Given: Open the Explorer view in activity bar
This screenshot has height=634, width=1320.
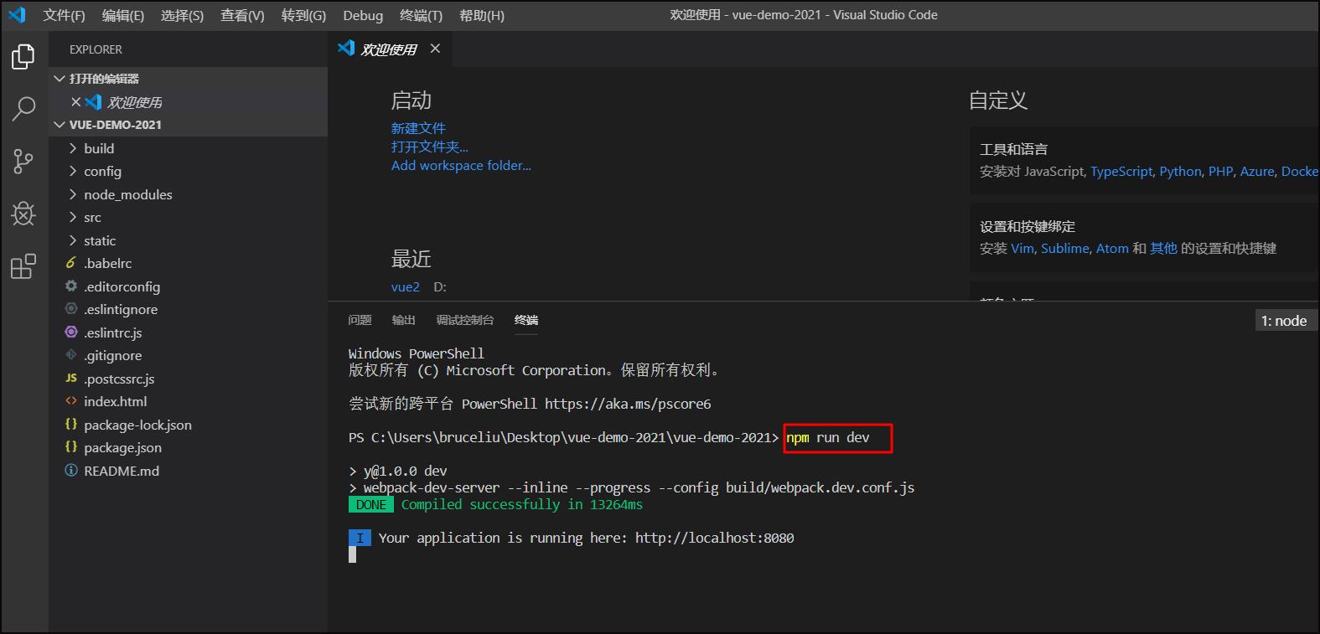Looking at the screenshot, I should (23, 56).
